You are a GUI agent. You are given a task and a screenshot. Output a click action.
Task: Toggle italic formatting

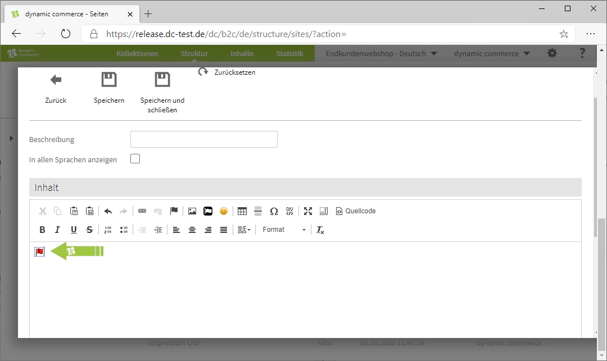[x=58, y=230]
